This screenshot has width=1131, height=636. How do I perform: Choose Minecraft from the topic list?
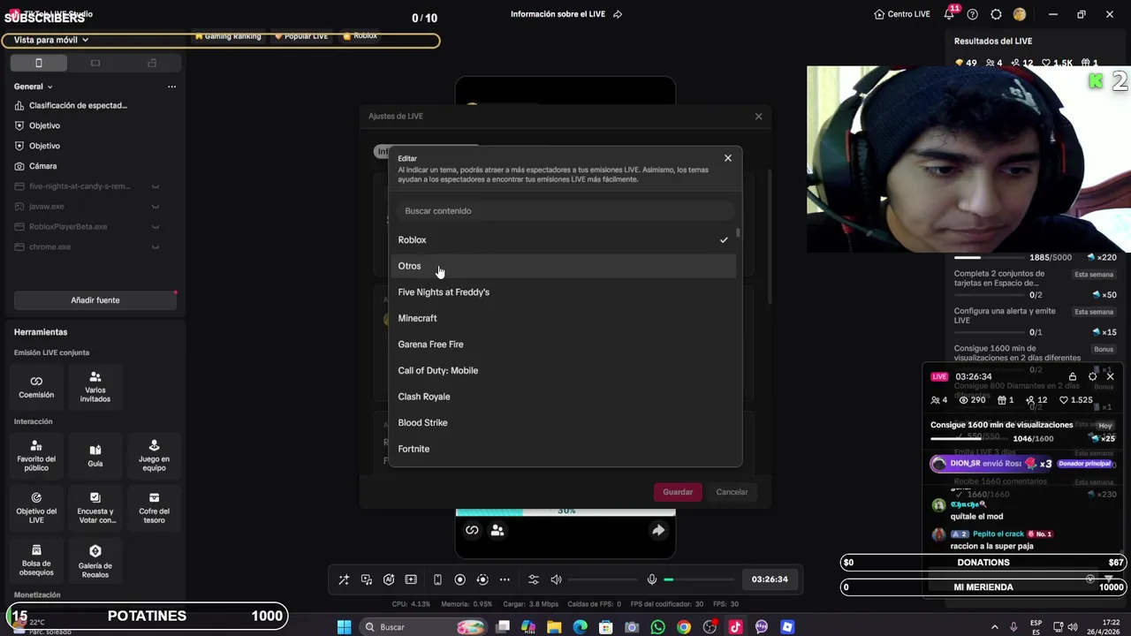click(x=564, y=318)
